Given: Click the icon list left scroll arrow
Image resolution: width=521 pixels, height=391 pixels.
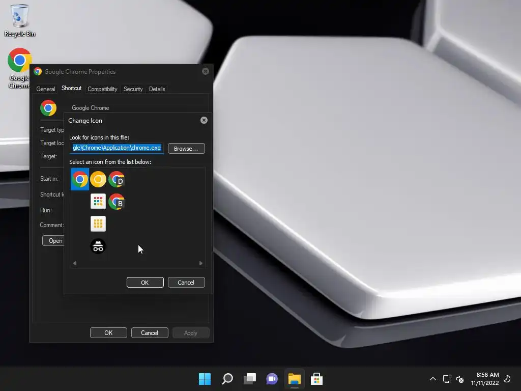Looking at the screenshot, I should pos(75,263).
